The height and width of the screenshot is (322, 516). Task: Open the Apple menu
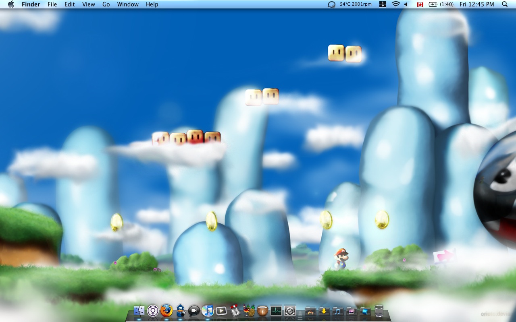[11, 4]
